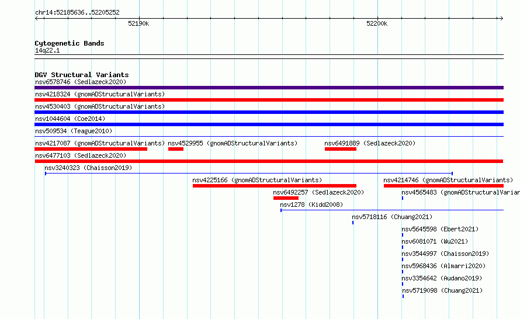Click the nsv4217087 (gnomADStructuralVariants) label
This screenshot has width=520, height=319.
[x=100, y=143]
